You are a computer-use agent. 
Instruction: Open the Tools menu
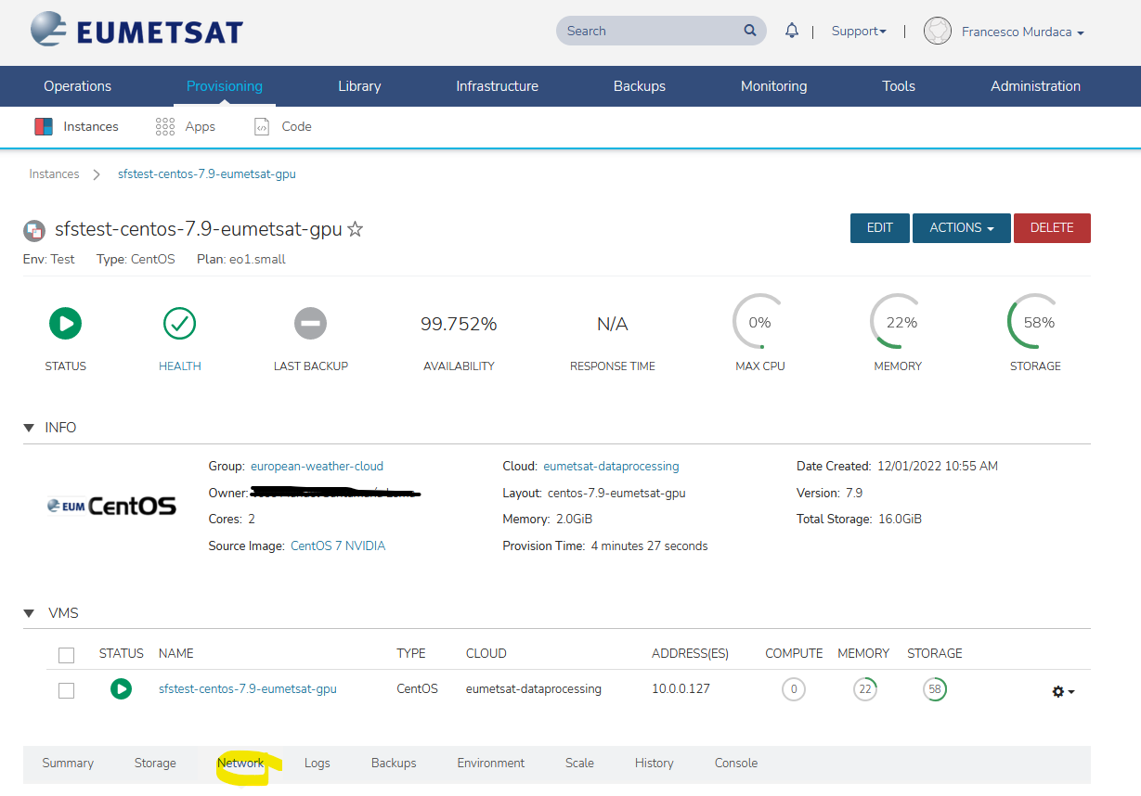[899, 86]
